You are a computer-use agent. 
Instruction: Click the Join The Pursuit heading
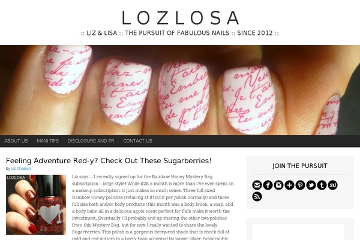point(300,166)
